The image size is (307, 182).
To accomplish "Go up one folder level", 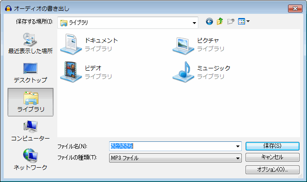I will (x=220, y=21).
